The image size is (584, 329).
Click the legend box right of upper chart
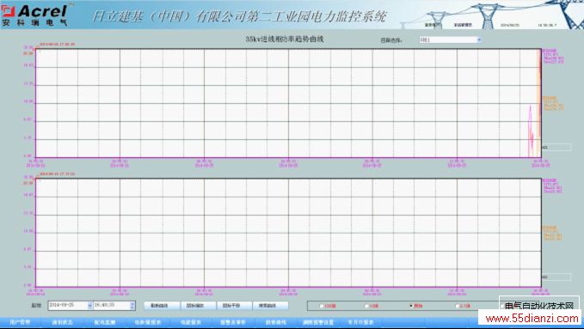tap(556, 148)
